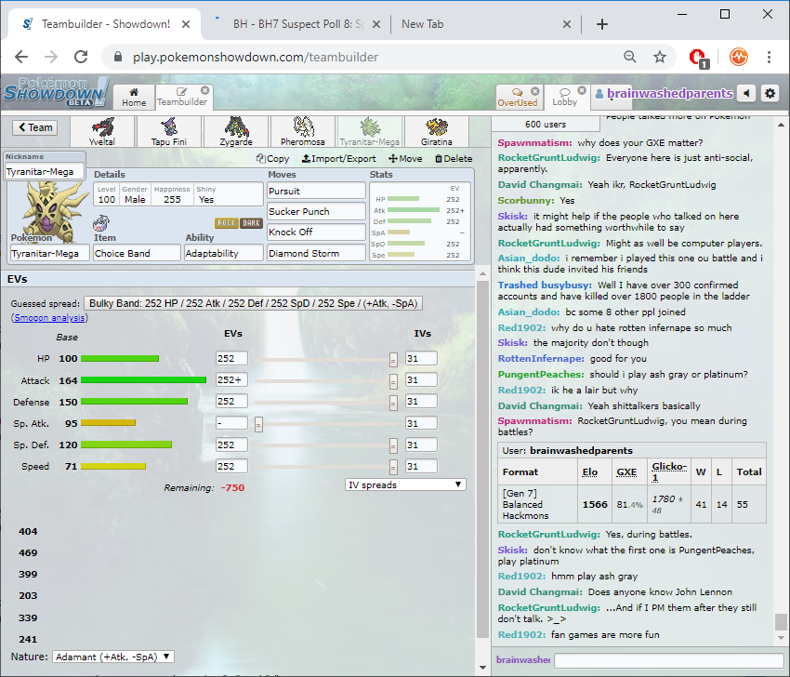Go back to Team list
This screenshot has height=677, width=790.
[35, 127]
